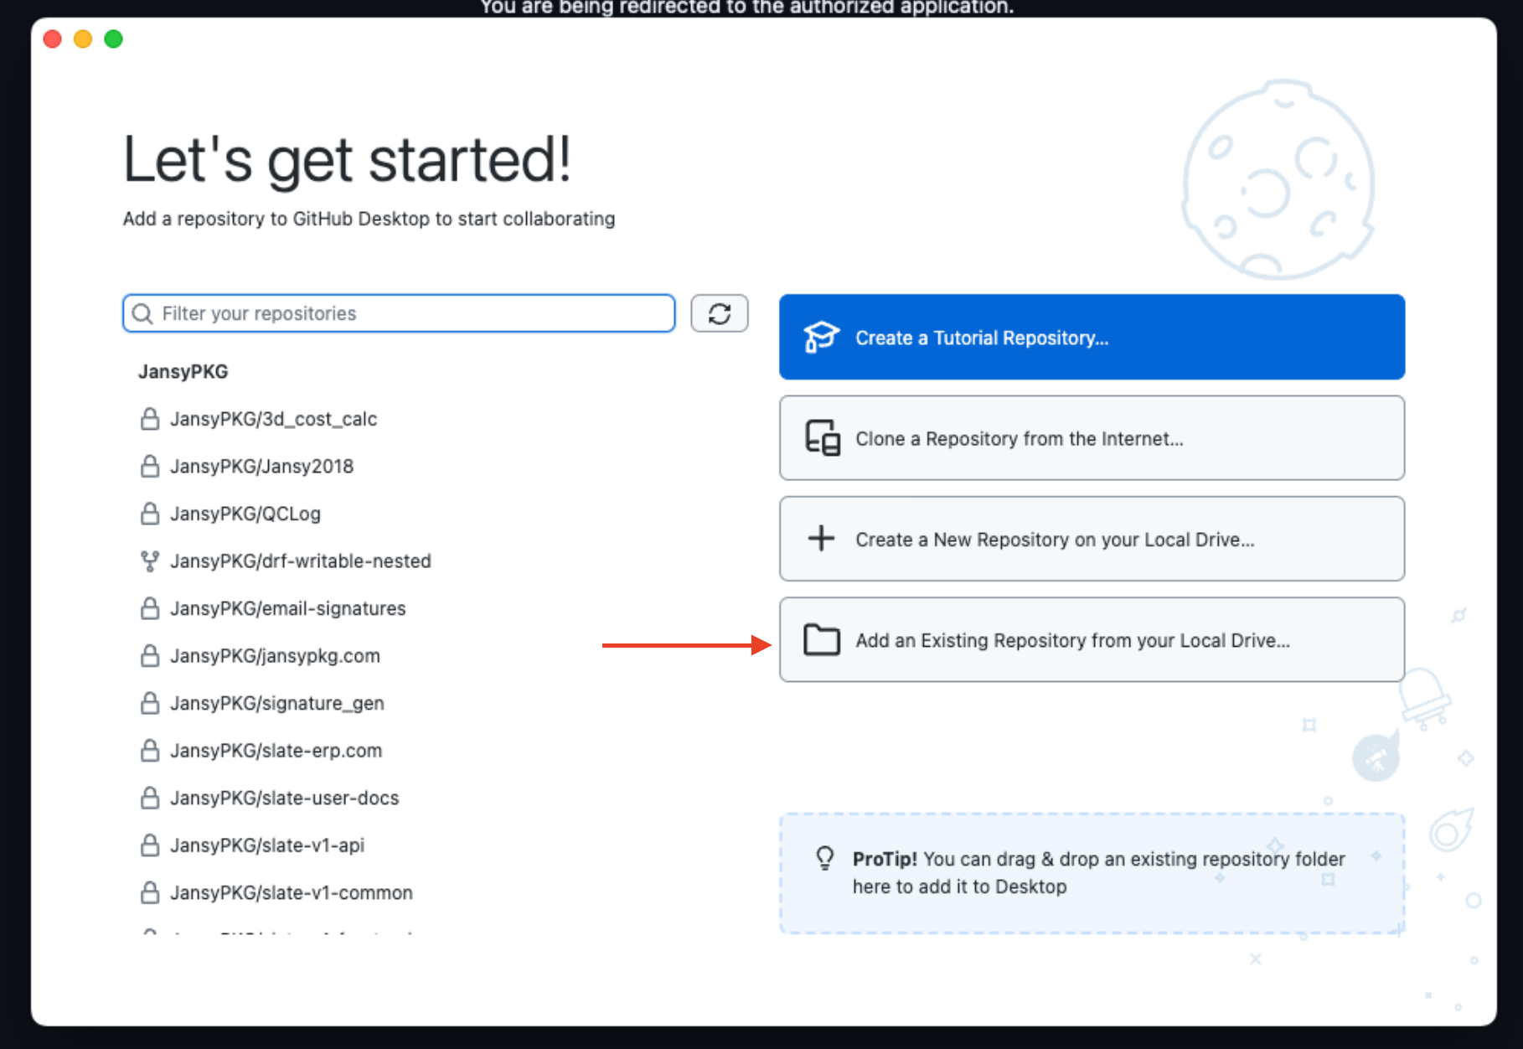The height and width of the screenshot is (1049, 1523).
Task: Click the graduation cap icon on tutorial button
Action: point(822,337)
